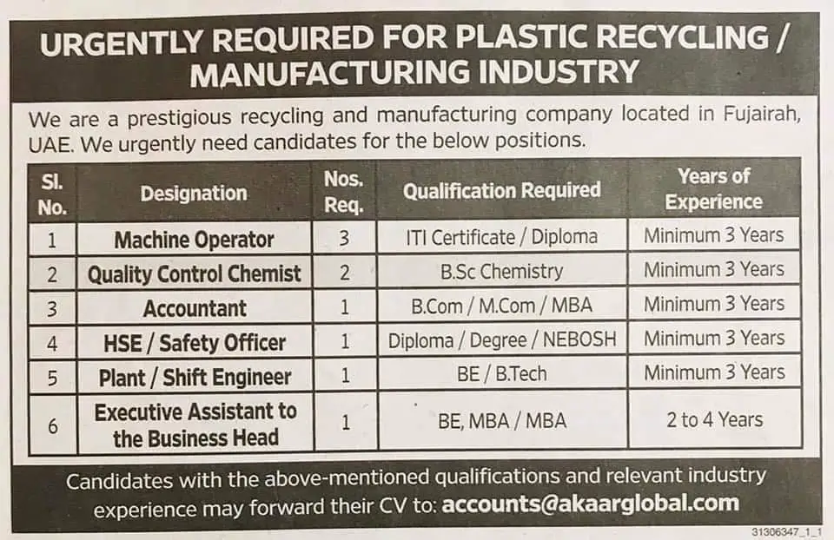Click the 'Sl. No.' column header
Image resolution: width=834 pixels, height=540 pixels.
coord(51,194)
